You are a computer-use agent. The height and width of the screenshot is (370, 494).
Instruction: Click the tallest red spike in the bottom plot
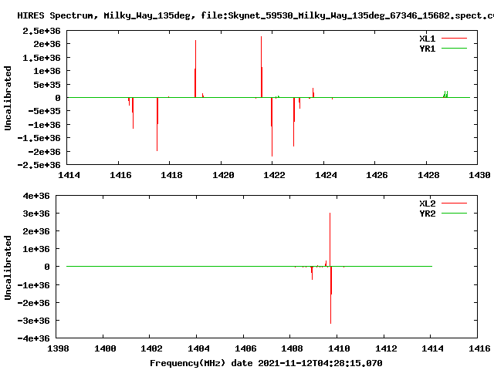click(x=330, y=239)
